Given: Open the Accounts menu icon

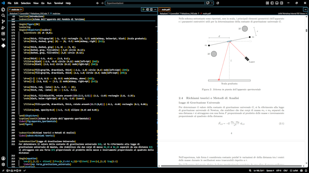Looking at the screenshot, I should [x=3, y=159].
